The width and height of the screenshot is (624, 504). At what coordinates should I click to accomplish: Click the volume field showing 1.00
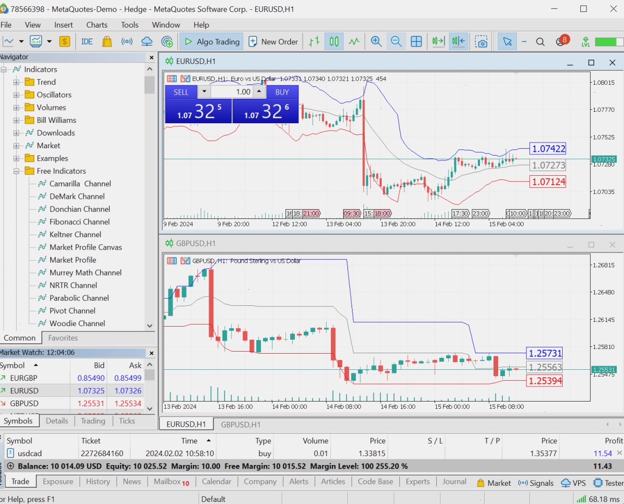click(x=232, y=92)
